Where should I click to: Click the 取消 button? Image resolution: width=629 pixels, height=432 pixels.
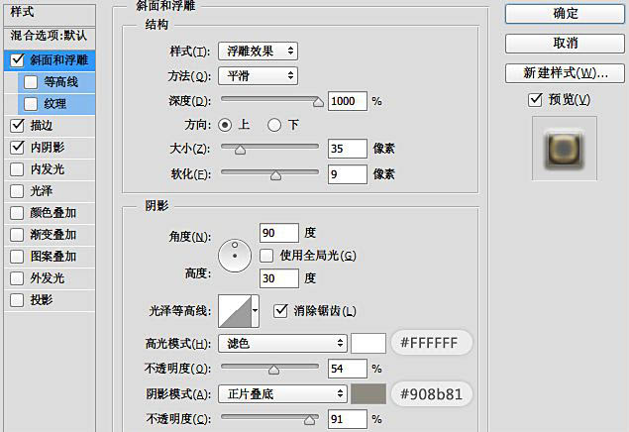[565, 43]
